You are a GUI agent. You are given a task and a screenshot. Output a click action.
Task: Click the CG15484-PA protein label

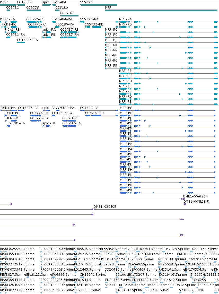[62, 113]
